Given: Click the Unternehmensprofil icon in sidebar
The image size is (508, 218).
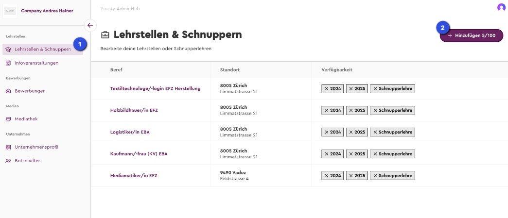Looking at the screenshot, I should coord(8,147).
